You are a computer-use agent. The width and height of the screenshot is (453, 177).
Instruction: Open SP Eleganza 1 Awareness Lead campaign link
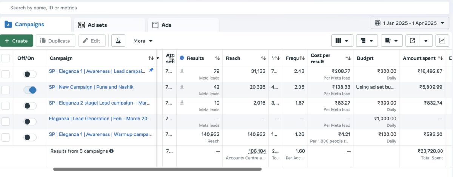pyautogui.click(x=97, y=71)
